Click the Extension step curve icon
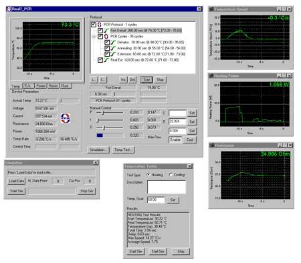301x263 pixels. [x=113, y=54]
